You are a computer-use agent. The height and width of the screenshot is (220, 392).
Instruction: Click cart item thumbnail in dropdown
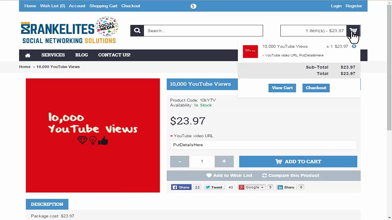250,51
